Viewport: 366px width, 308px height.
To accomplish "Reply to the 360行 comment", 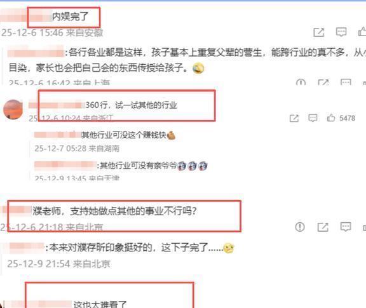I will [313, 118].
